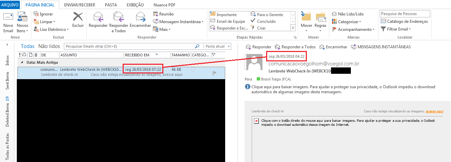Toggle Não Lido/Lido status
451x162 pixels.
tap(348, 14)
